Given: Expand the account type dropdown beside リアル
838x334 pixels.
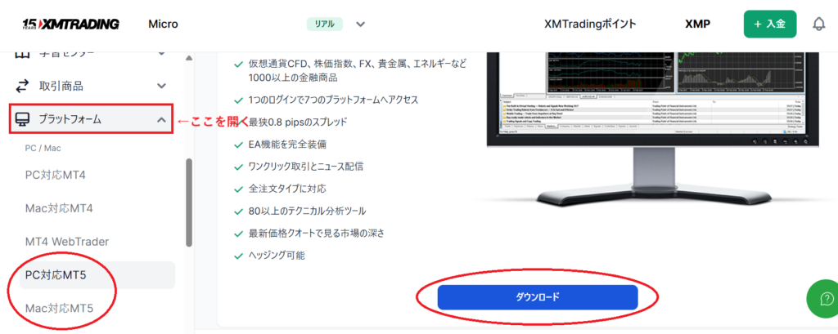Looking at the screenshot, I should [x=360, y=24].
